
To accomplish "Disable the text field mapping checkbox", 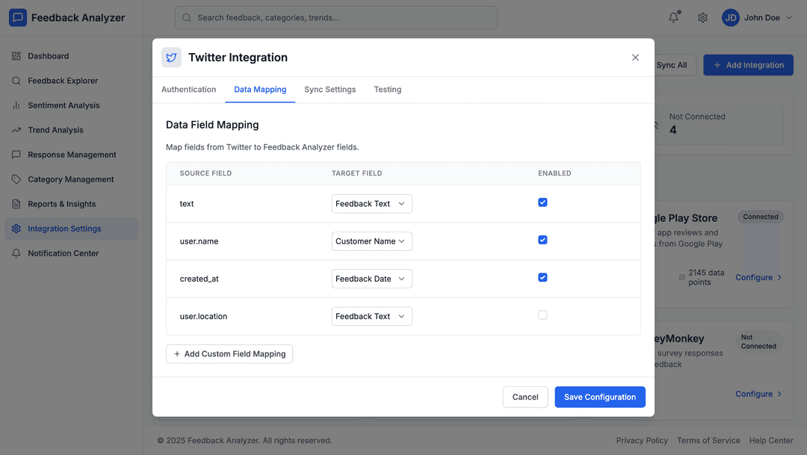I will pos(542,202).
